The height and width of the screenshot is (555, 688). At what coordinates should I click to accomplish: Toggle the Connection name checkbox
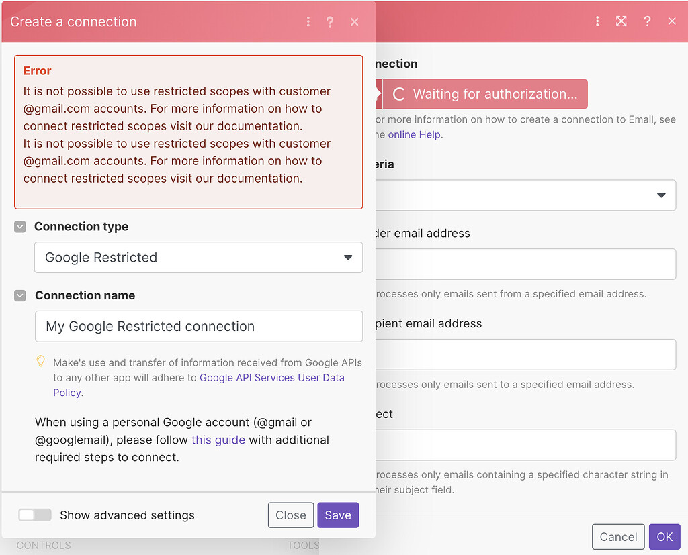(x=19, y=295)
